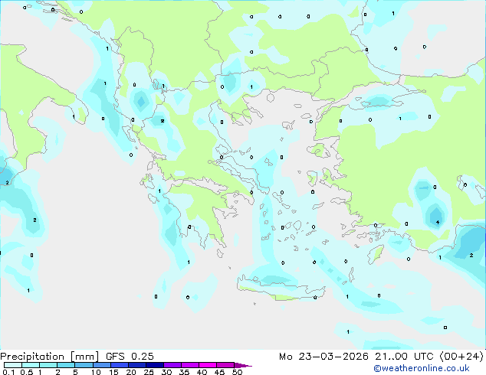Pick the 1–2 mm legend color swatch
The width and height of the screenshot is (486, 375).
pos(48,365)
